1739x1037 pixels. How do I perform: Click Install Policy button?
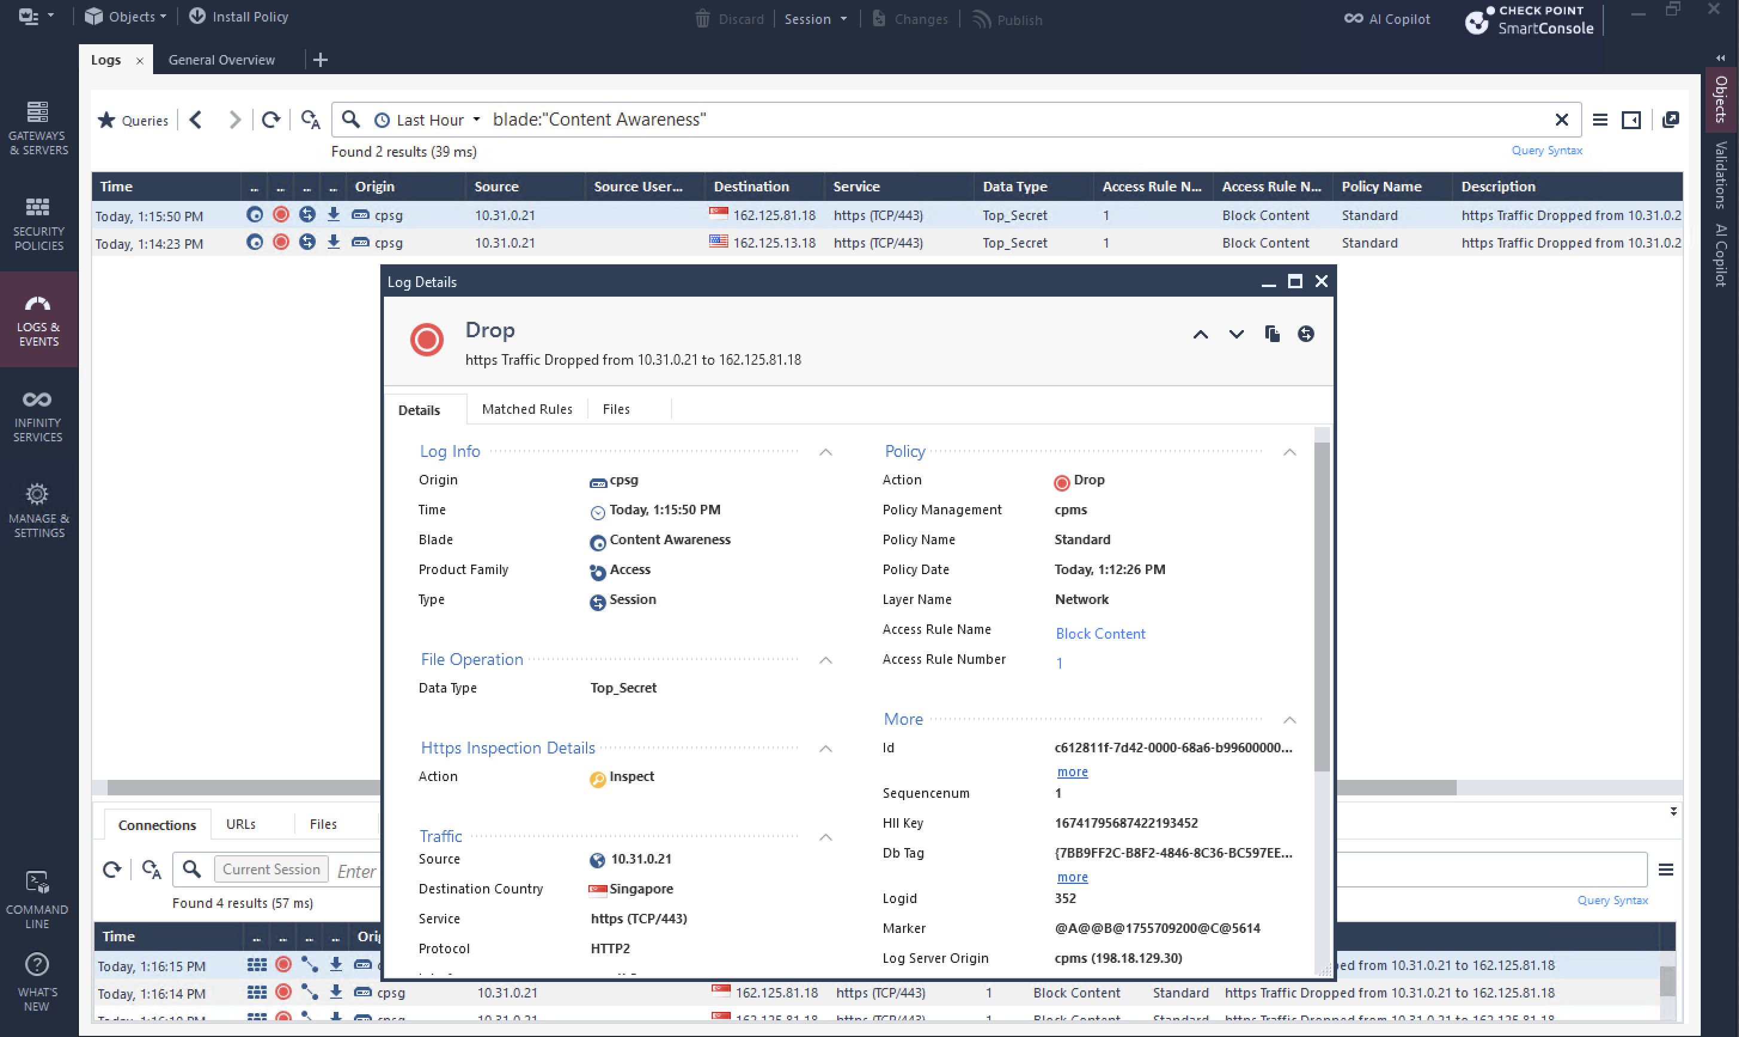coord(239,17)
